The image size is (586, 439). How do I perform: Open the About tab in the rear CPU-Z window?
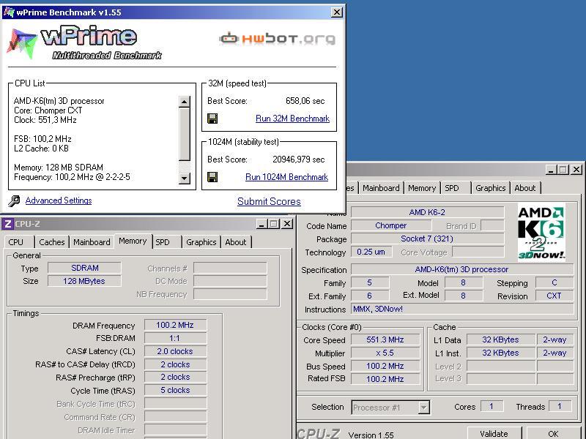(525, 188)
